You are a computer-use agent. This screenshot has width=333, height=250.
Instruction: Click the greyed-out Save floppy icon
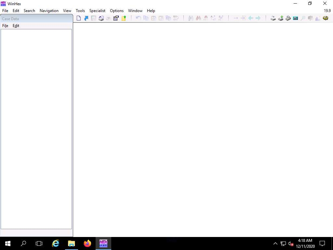pyautogui.click(x=94, y=18)
